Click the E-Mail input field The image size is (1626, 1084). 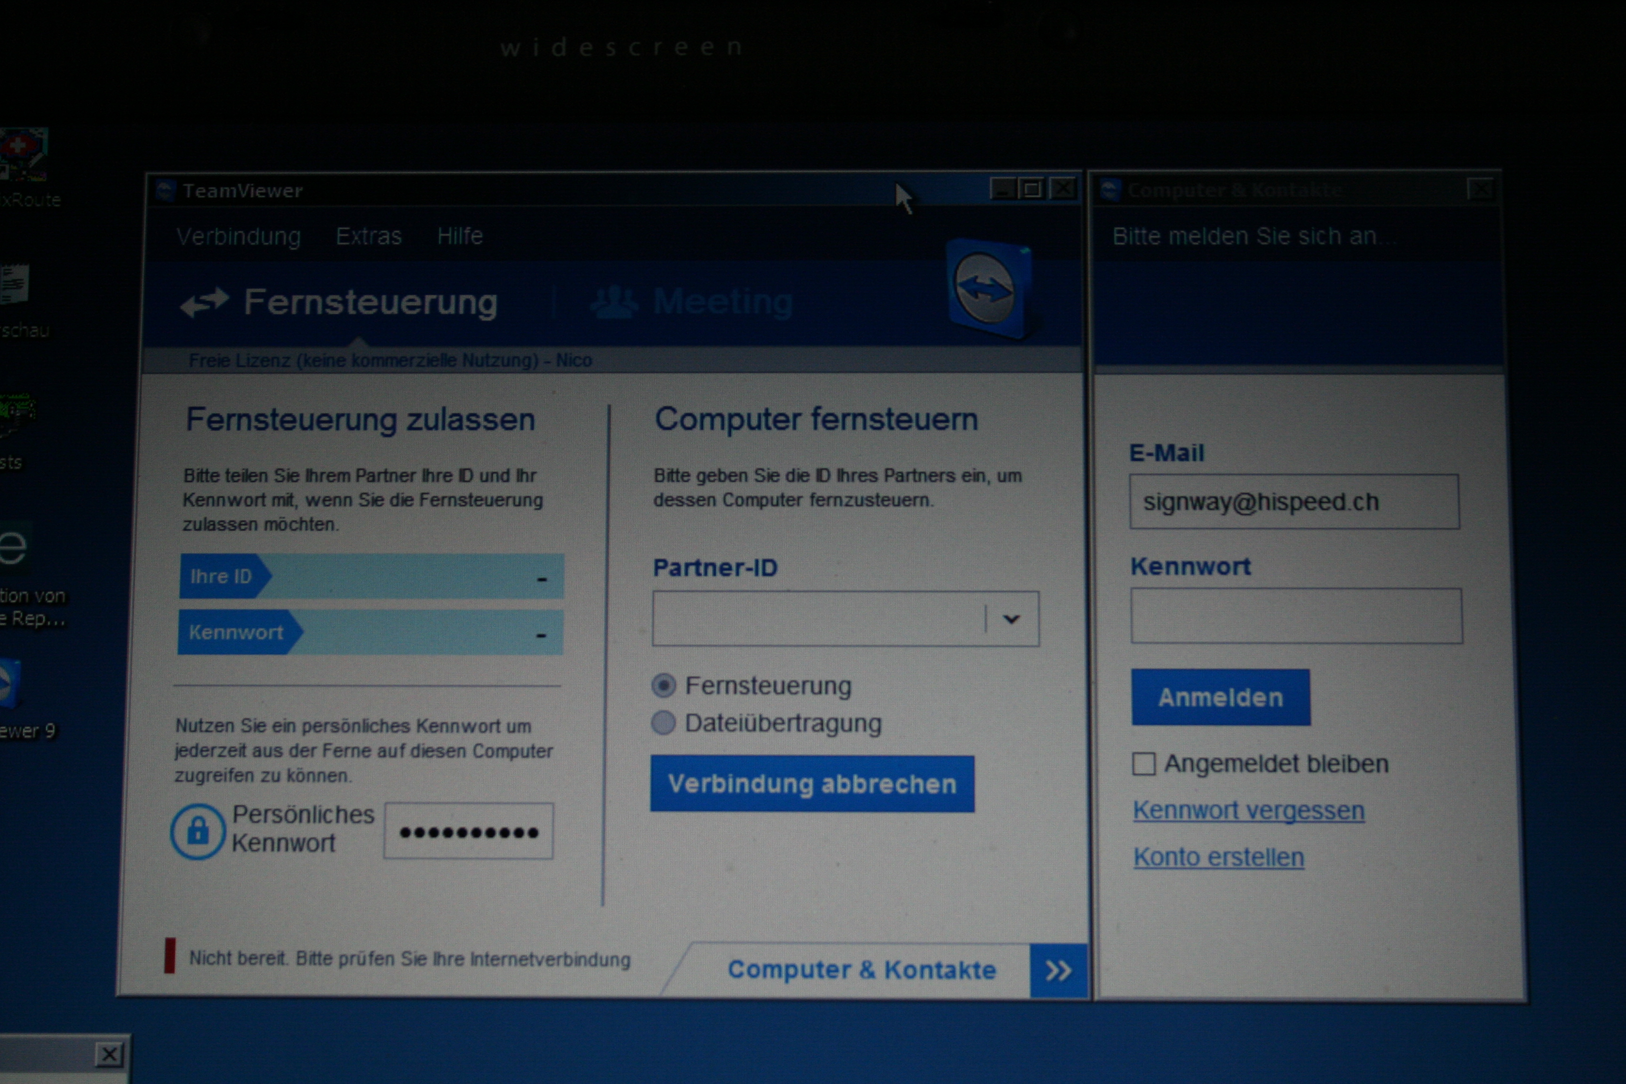pyautogui.click(x=1294, y=502)
